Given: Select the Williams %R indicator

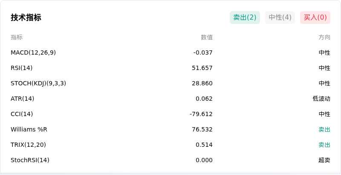Looking at the screenshot, I should coord(29,129).
